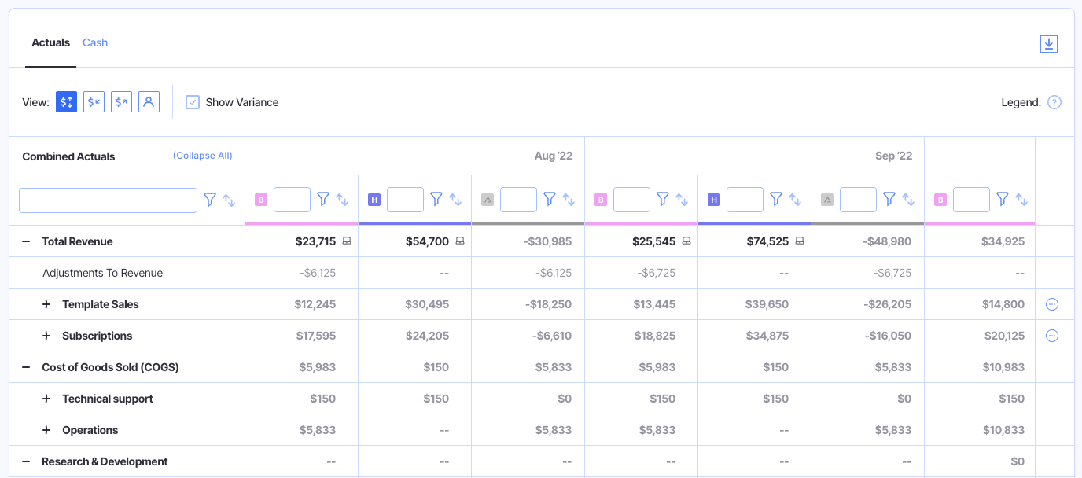Switch to the Cash tab
1082x478 pixels.
(95, 42)
